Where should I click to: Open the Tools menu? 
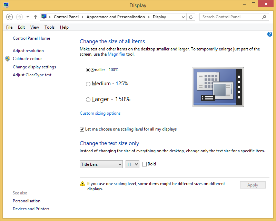[x=49, y=27]
